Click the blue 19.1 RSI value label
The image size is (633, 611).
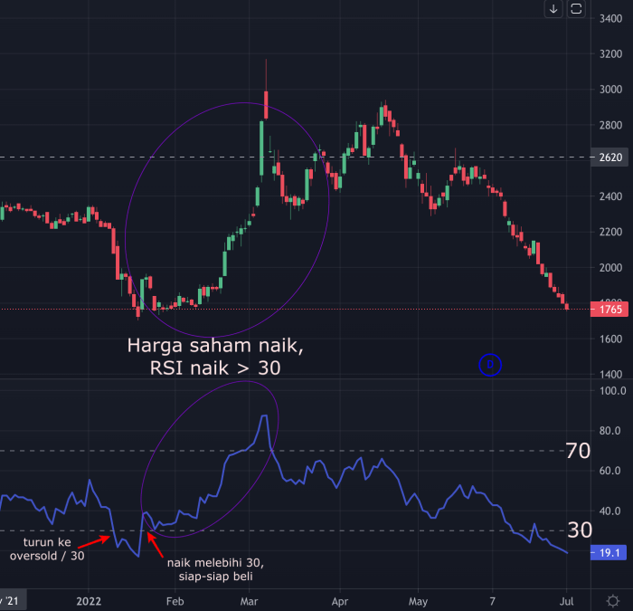click(609, 552)
